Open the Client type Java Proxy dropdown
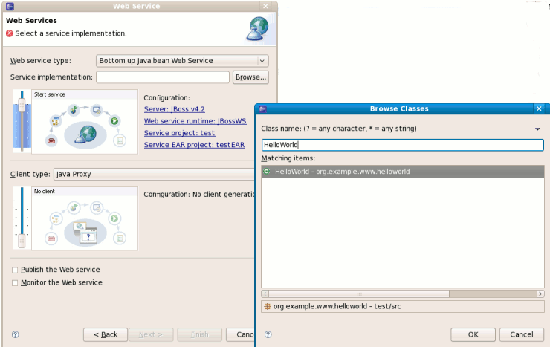Viewport: 550px width, 347px height. (x=155, y=174)
